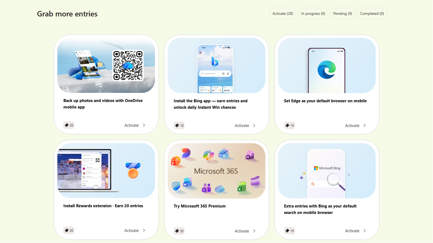Click the PowerPoint icon in Microsoft 365 card
This screenshot has width=433, height=243.
pyautogui.click(x=175, y=161)
